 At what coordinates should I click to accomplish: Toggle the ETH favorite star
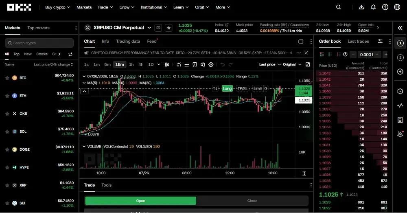pos(7,96)
